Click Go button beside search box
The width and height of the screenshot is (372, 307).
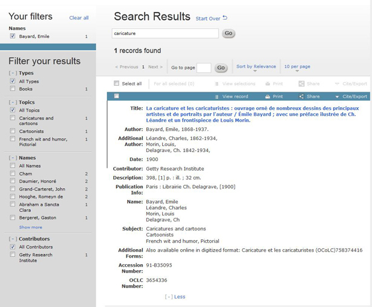point(229,33)
